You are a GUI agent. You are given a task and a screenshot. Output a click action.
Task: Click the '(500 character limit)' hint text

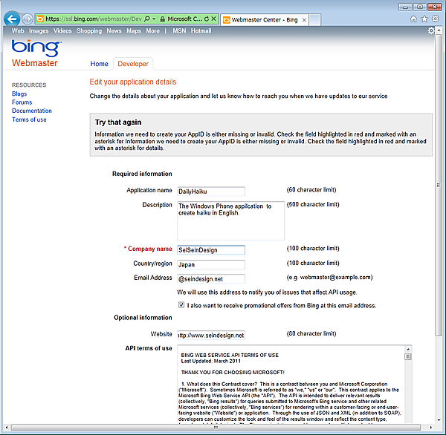point(313,205)
